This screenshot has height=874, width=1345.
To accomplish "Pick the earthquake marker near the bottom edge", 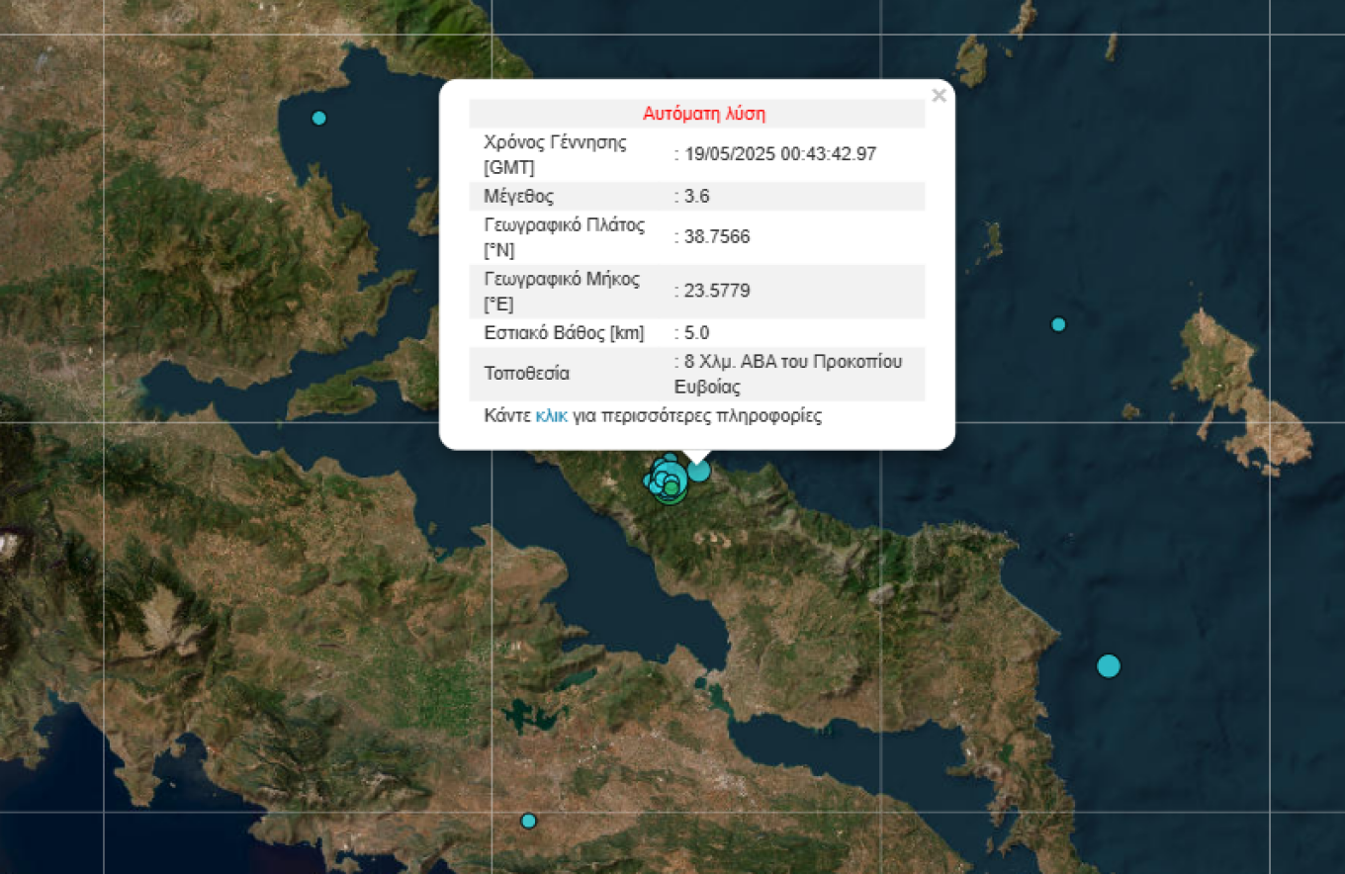I will [x=528, y=821].
